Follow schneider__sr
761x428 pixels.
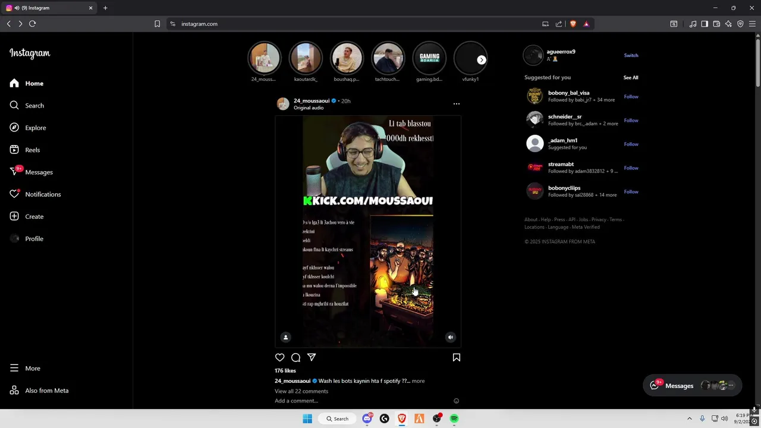[631, 120]
